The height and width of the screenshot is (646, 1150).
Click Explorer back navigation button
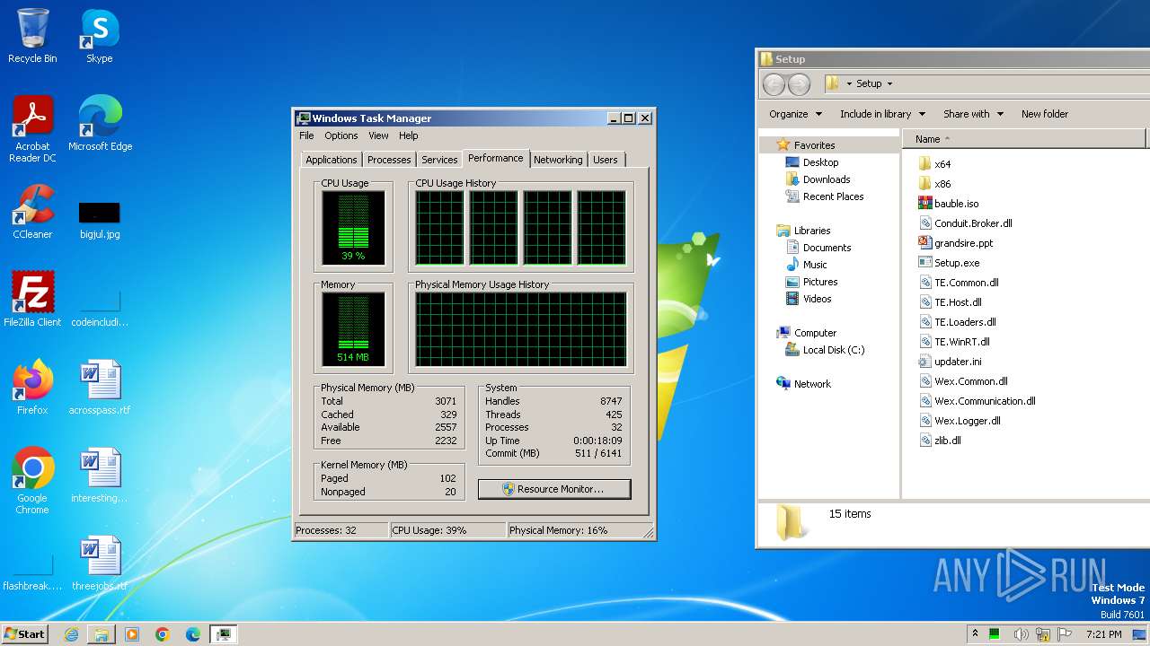(774, 84)
